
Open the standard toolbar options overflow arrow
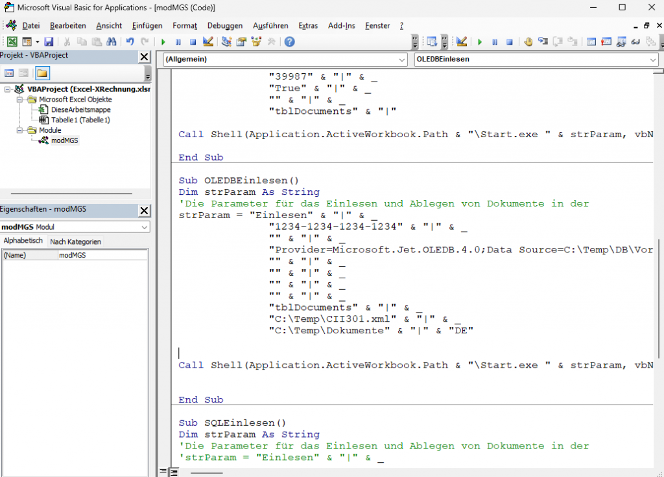click(x=415, y=42)
